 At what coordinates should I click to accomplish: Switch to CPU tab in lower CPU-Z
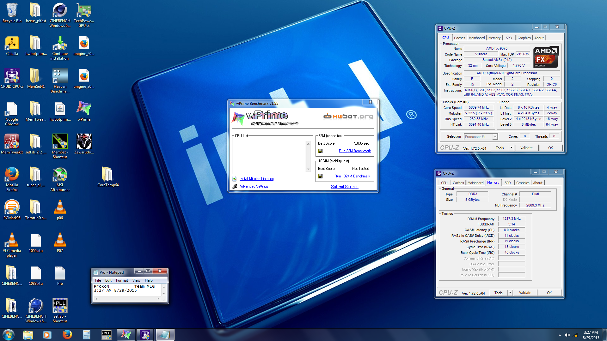click(x=444, y=183)
